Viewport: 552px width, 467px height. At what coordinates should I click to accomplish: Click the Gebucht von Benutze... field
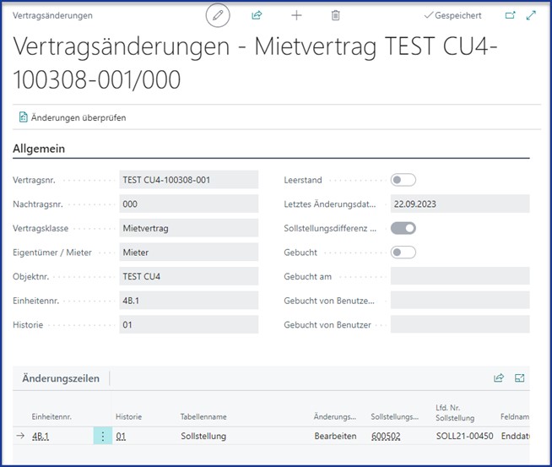[x=460, y=301]
